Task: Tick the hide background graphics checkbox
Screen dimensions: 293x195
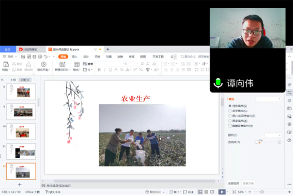Action: point(230,126)
